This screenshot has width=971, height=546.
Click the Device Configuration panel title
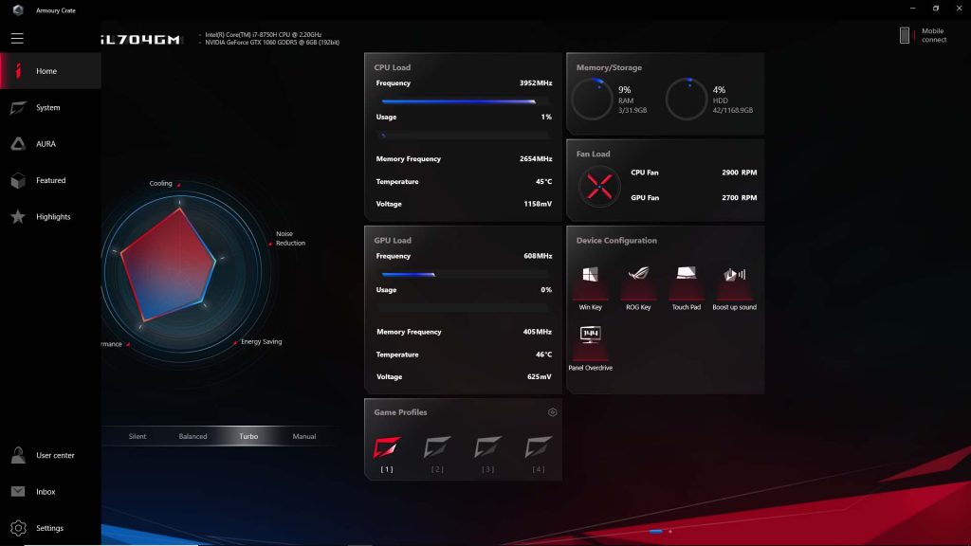pos(616,240)
